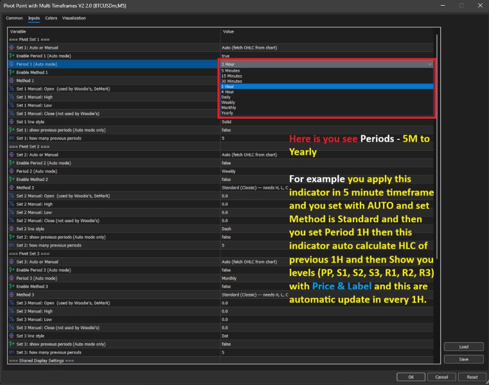Click the enum icon for Set 1: Auto or Manual

[12, 47]
